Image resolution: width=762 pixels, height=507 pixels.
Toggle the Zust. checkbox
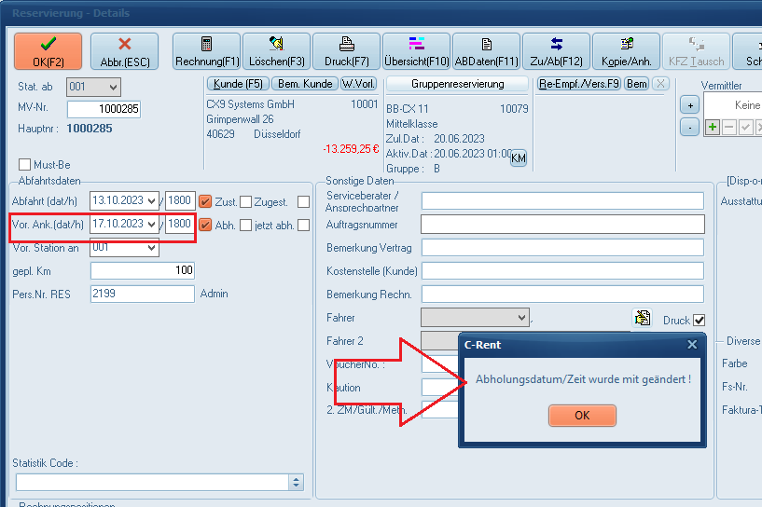click(205, 200)
